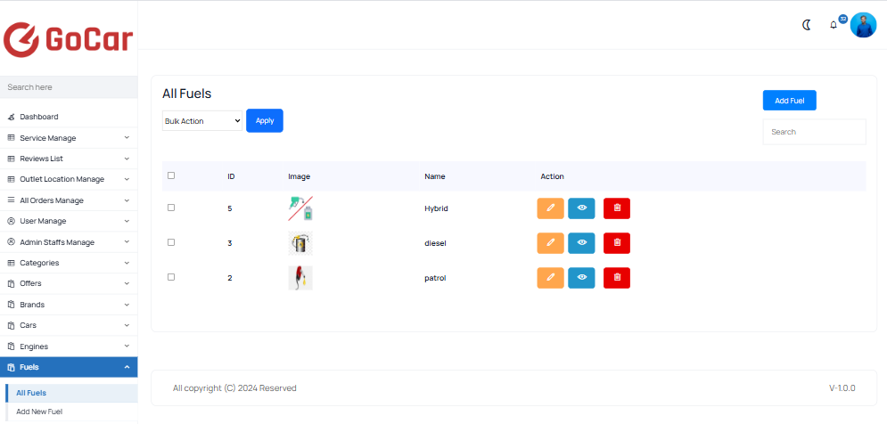Expand Reviews List chevron
This screenshot has width=887, height=424.
click(x=127, y=159)
